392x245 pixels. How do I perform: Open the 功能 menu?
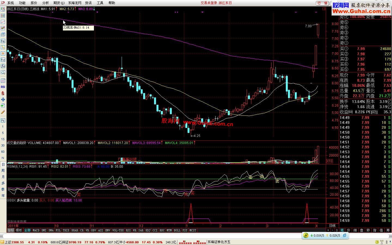click(22, 3)
